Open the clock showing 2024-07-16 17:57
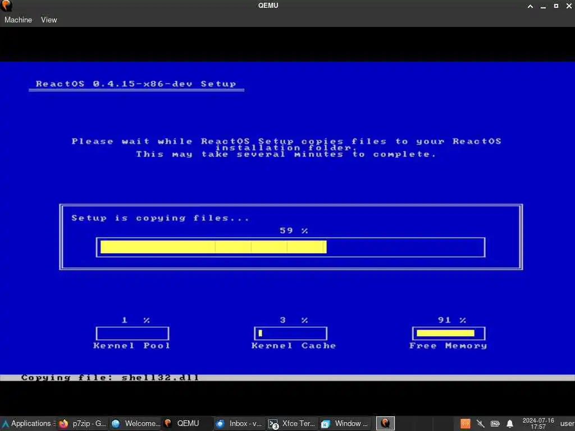This screenshot has width=575, height=431. (538, 423)
